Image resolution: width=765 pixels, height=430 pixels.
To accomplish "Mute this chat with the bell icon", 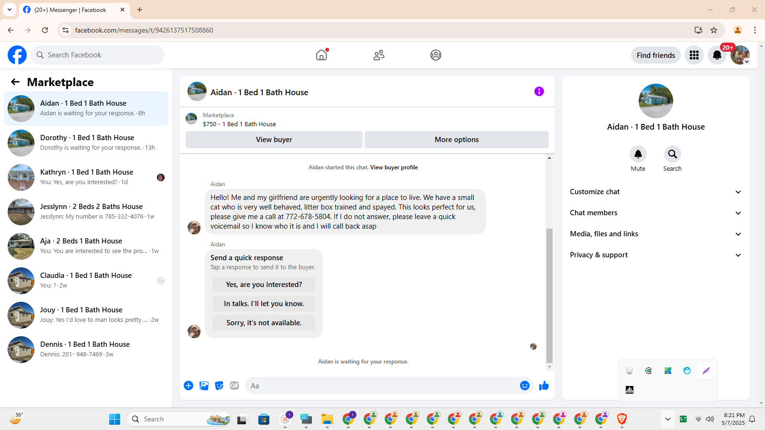I will click(x=638, y=154).
